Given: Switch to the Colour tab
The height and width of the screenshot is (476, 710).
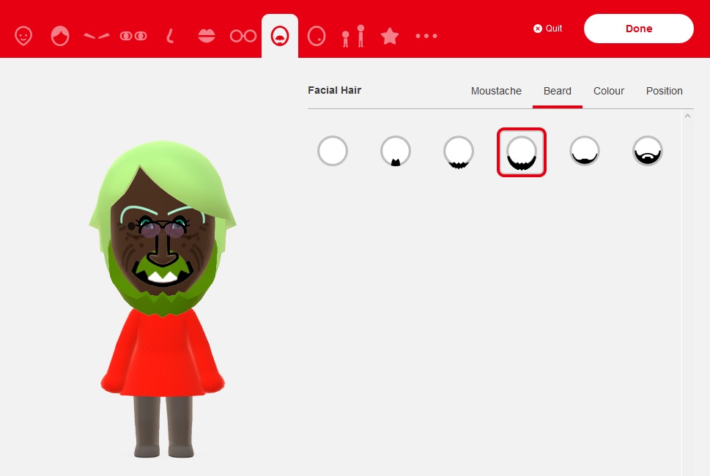Looking at the screenshot, I should point(609,91).
